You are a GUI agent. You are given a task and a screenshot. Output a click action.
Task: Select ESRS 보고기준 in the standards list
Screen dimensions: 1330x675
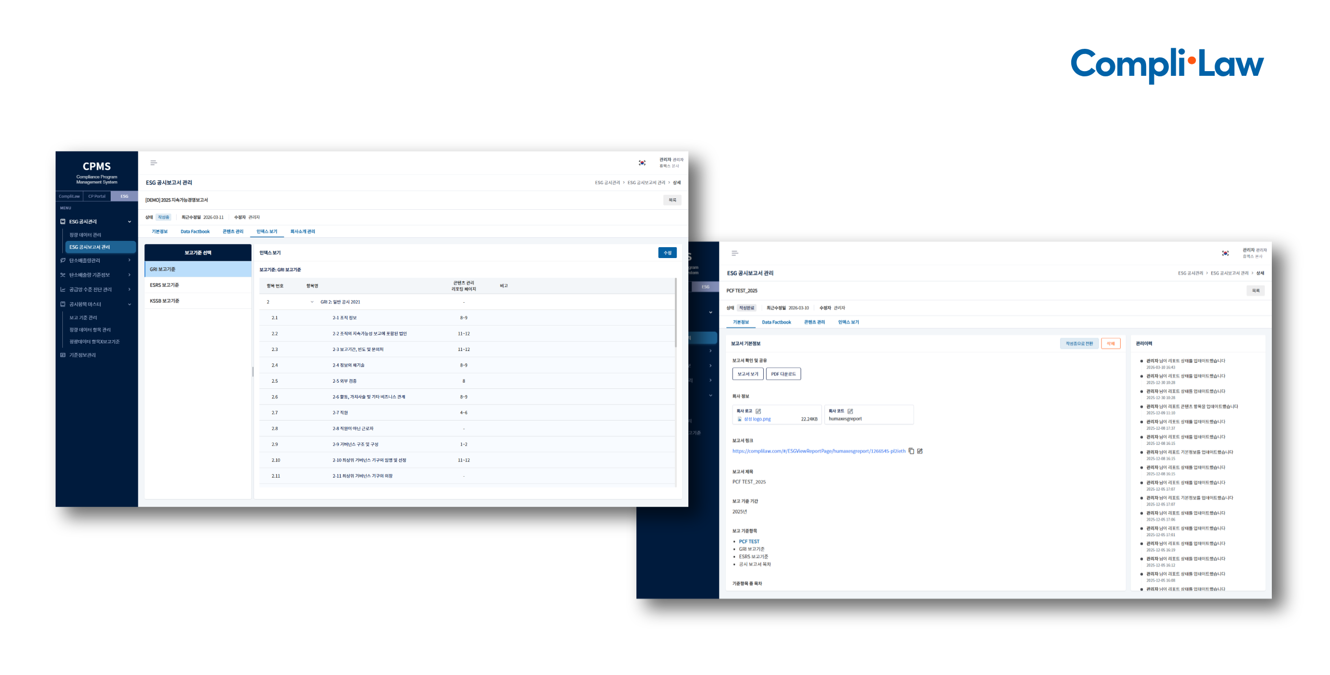[x=197, y=285]
